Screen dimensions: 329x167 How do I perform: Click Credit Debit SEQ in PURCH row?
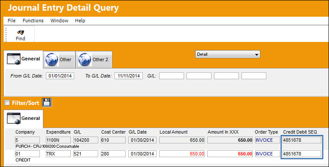click(x=302, y=140)
